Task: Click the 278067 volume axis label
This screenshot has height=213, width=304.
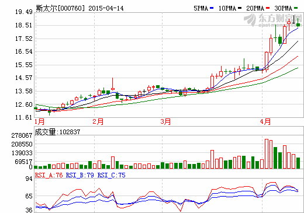Action: (22, 135)
